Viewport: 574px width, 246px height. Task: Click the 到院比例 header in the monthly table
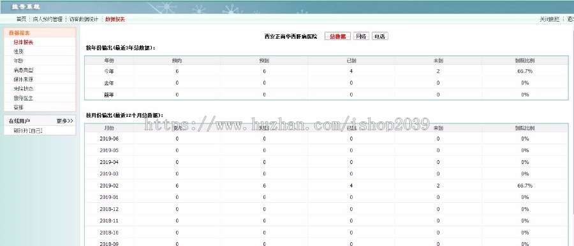525,128
